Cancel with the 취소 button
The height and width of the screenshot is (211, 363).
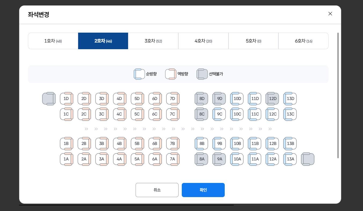click(157, 190)
